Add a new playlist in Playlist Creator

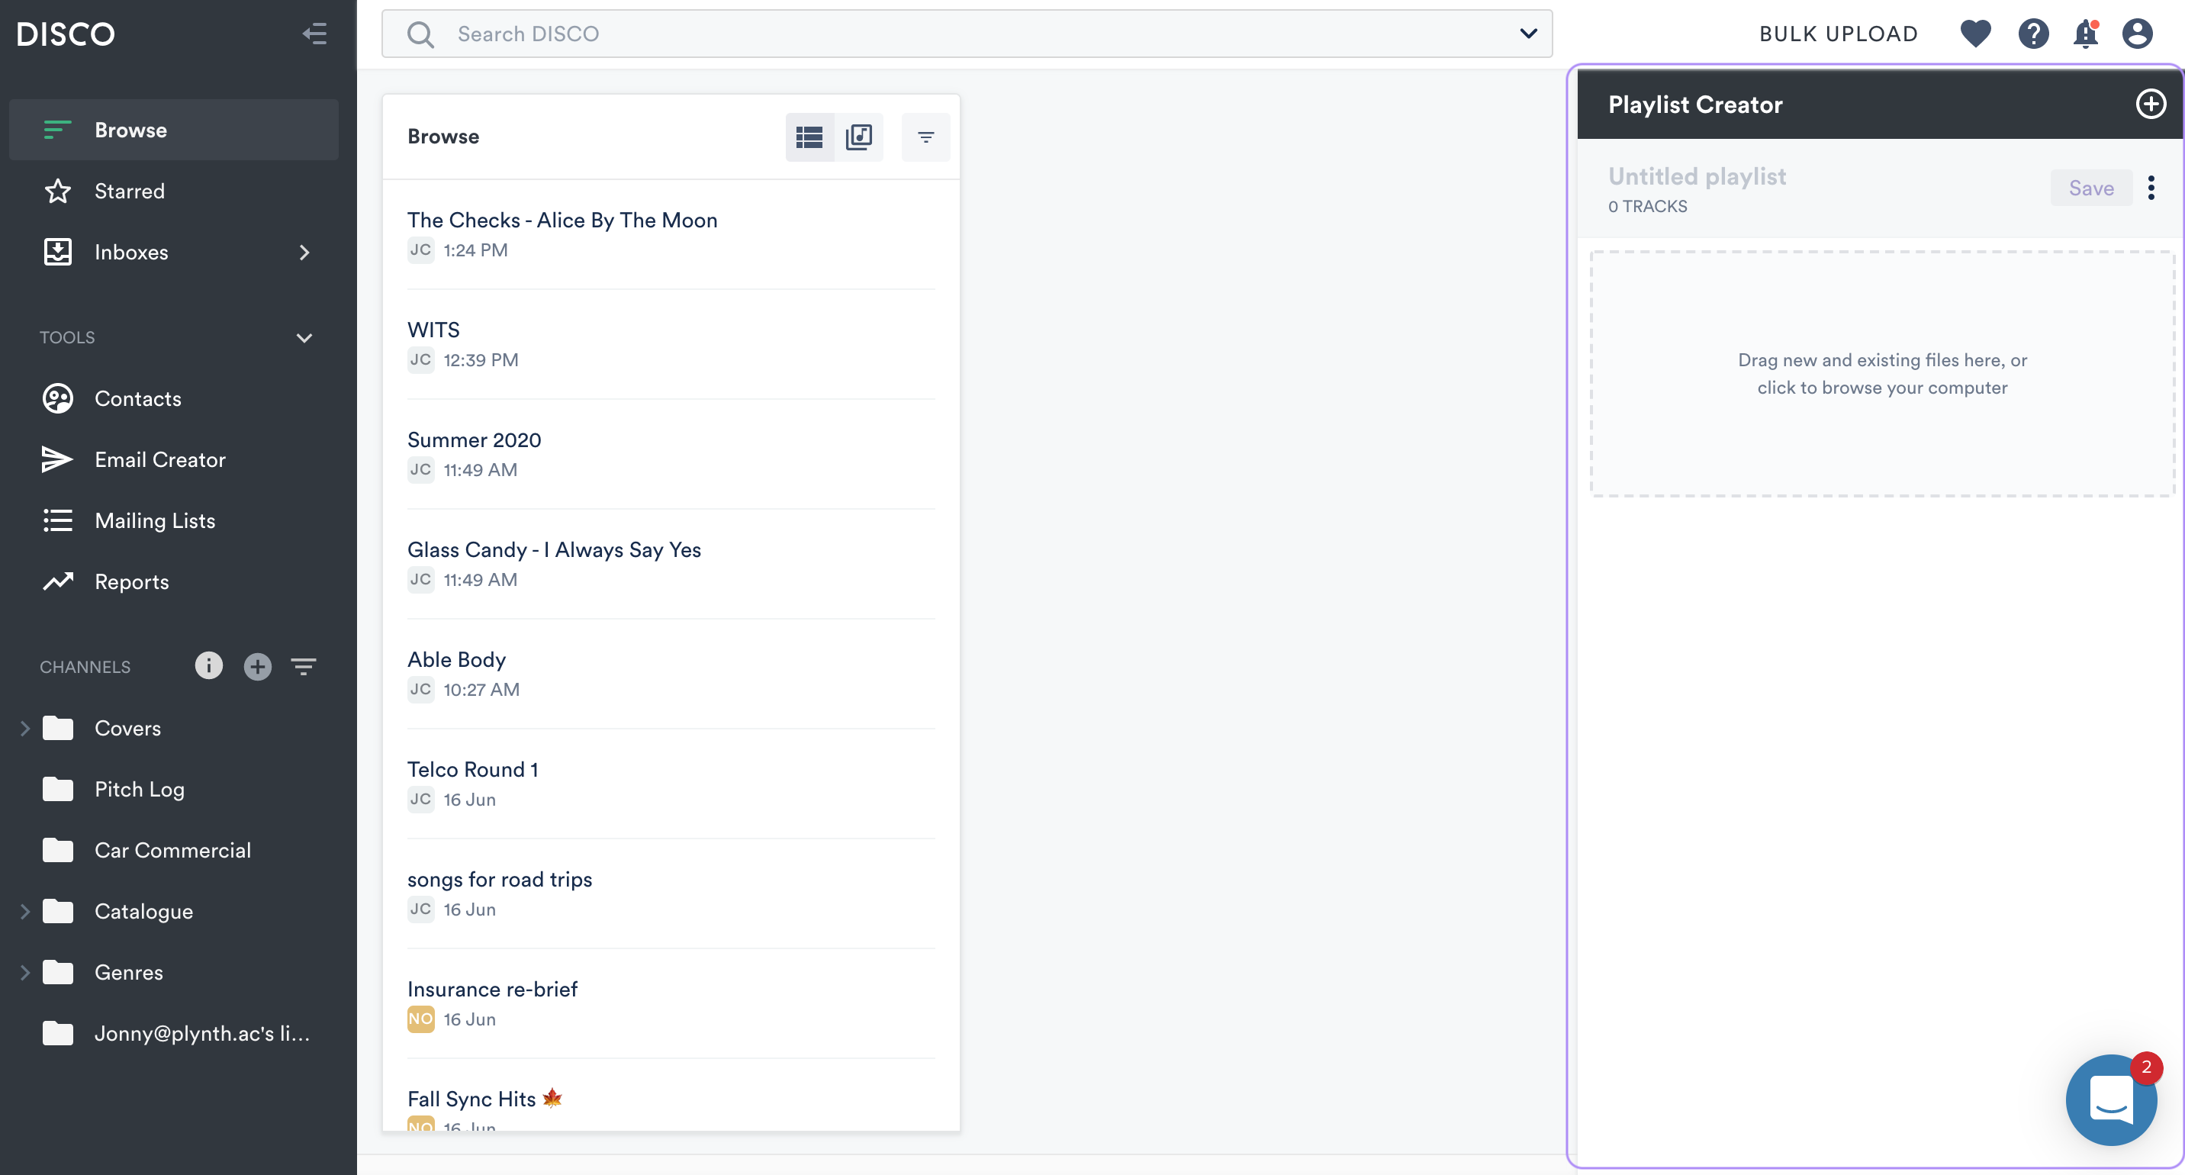point(2150,105)
